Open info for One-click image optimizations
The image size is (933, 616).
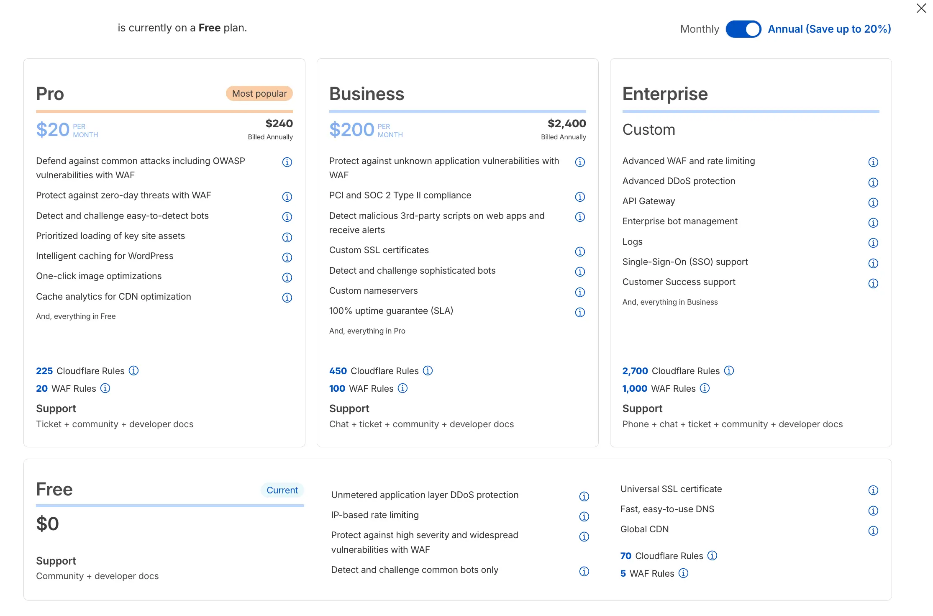pos(287,277)
